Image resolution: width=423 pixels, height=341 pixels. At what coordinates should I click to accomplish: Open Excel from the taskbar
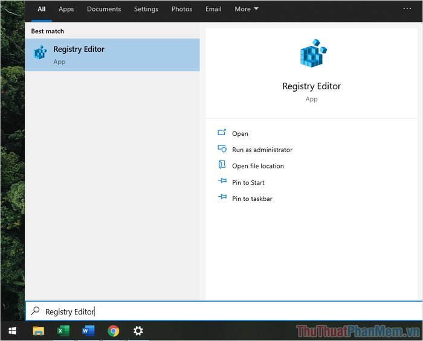point(63,331)
